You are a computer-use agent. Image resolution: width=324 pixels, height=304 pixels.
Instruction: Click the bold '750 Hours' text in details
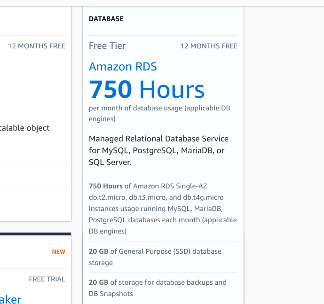106,186
